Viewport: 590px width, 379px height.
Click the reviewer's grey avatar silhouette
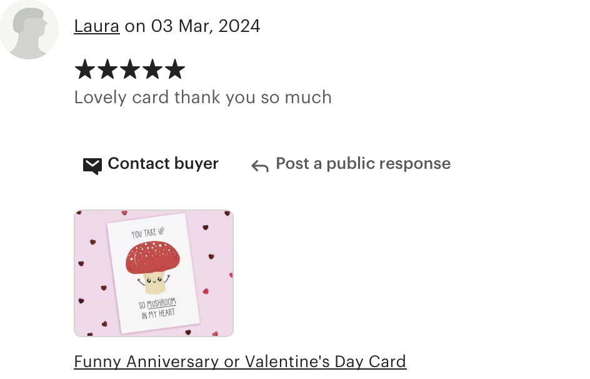click(x=29, y=29)
